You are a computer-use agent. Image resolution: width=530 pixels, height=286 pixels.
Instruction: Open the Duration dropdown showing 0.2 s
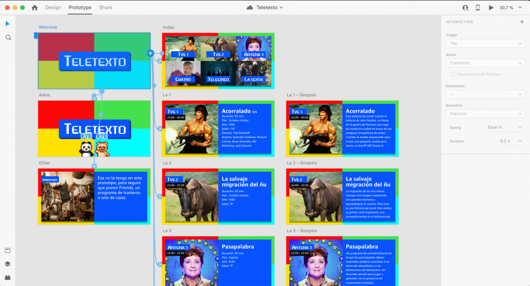[x=510, y=141]
